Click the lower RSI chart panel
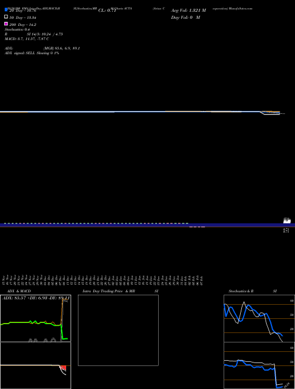This screenshot has width=295, height=389. pos(259,365)
